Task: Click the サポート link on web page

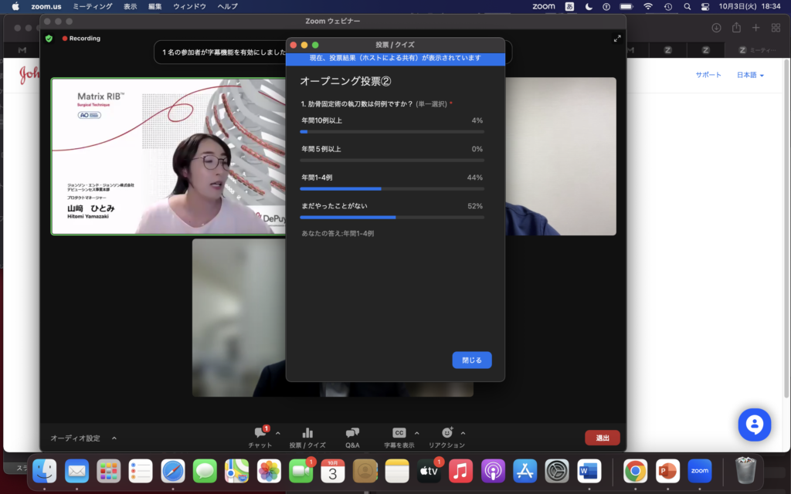Action: click(x=708, y=75)
